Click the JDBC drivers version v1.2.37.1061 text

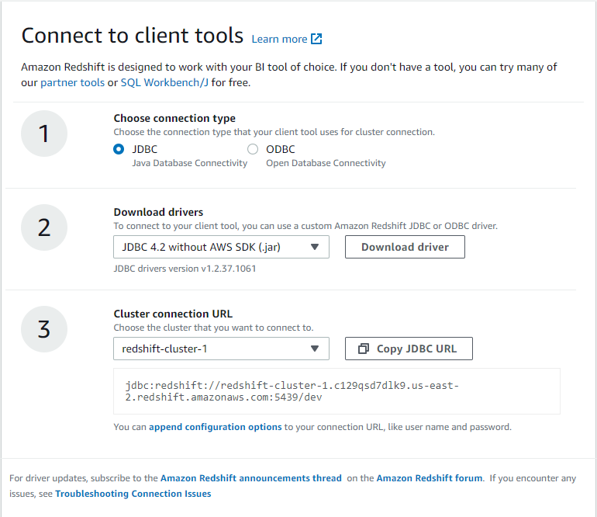185,269
